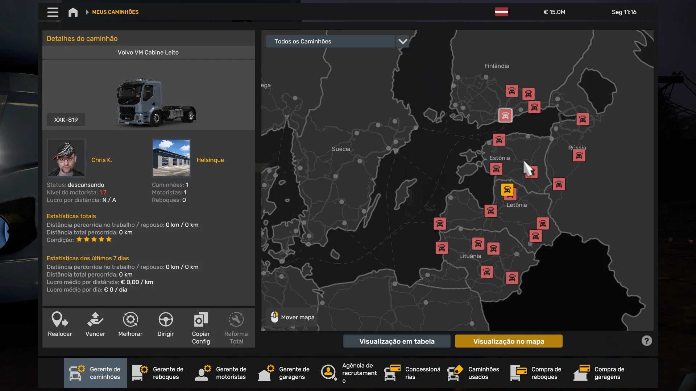Open Gerente de motoristas tab

pos(221,373)
